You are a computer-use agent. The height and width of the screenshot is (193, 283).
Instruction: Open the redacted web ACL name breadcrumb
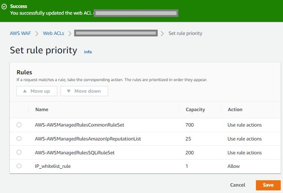click(116, 33)
